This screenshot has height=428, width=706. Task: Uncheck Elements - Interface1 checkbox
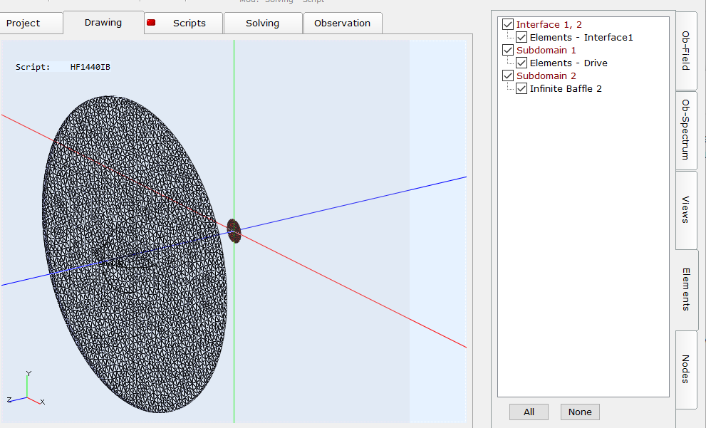(521, 37)
